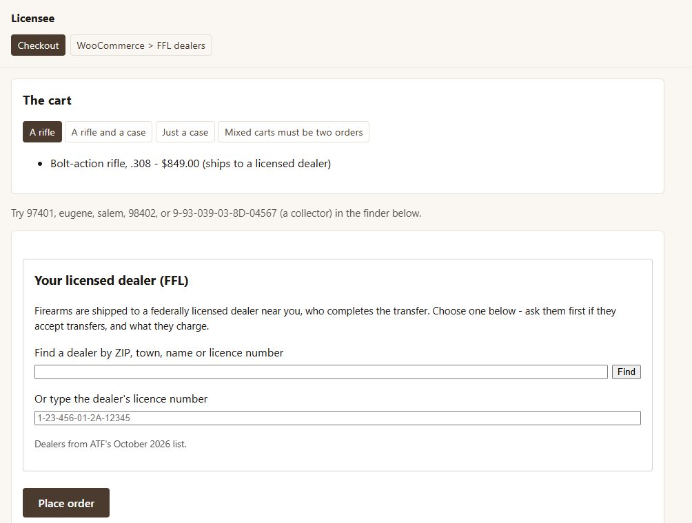Select 'Mixed carts must be two orders'

pos(294,132)
